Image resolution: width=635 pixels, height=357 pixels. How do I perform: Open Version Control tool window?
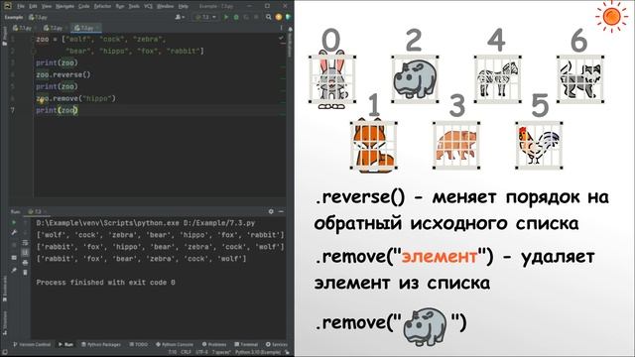(32, 344)
